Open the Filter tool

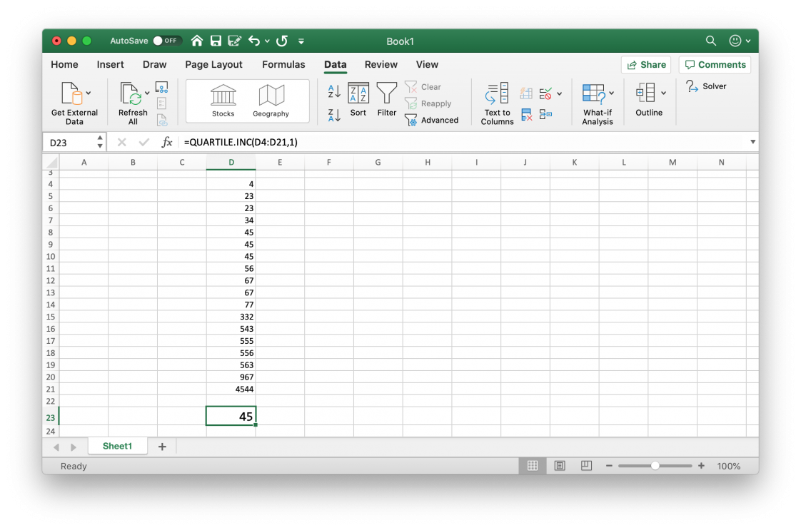[386, 100]
